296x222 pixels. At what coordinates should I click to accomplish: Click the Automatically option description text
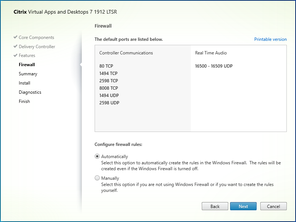point(191,166)
